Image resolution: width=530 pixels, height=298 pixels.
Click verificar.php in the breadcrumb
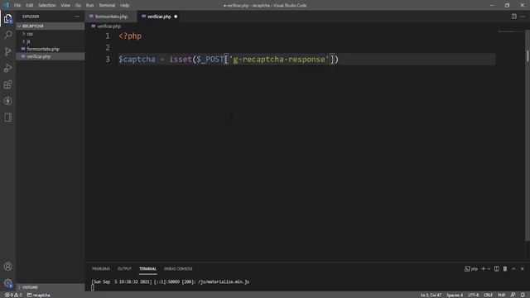[x=108, y=26]
